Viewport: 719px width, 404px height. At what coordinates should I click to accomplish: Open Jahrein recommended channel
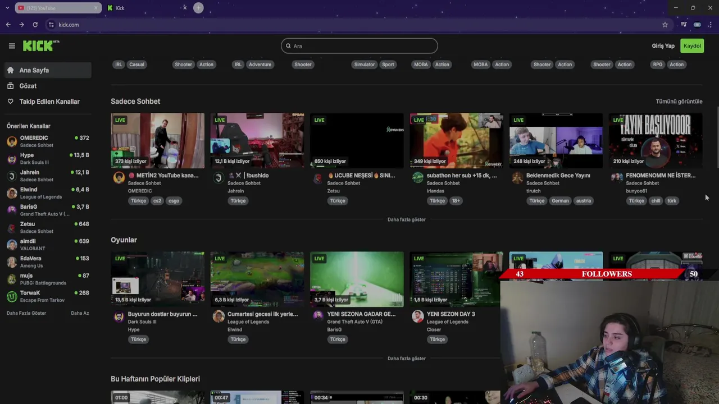[x=47, y=176]
